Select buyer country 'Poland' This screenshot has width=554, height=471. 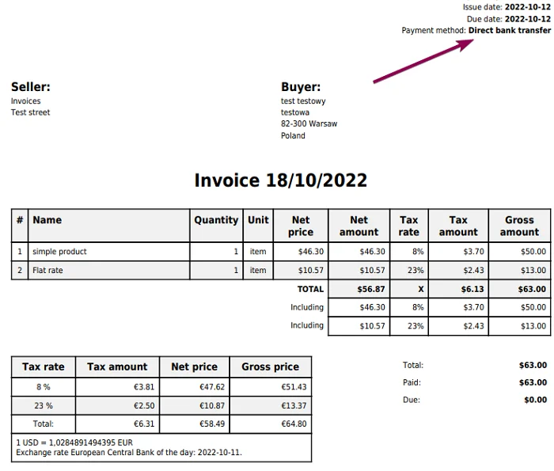pyautogui.click(x=293, y=135)
